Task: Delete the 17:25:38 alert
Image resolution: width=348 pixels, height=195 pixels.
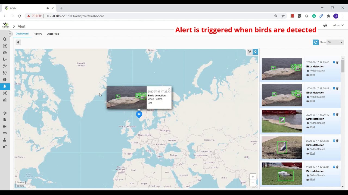Action: click(337, 141)
